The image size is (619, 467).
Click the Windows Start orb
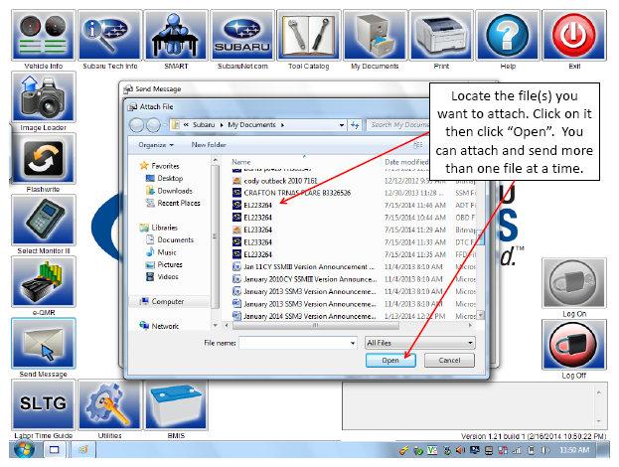pos(24,449)
